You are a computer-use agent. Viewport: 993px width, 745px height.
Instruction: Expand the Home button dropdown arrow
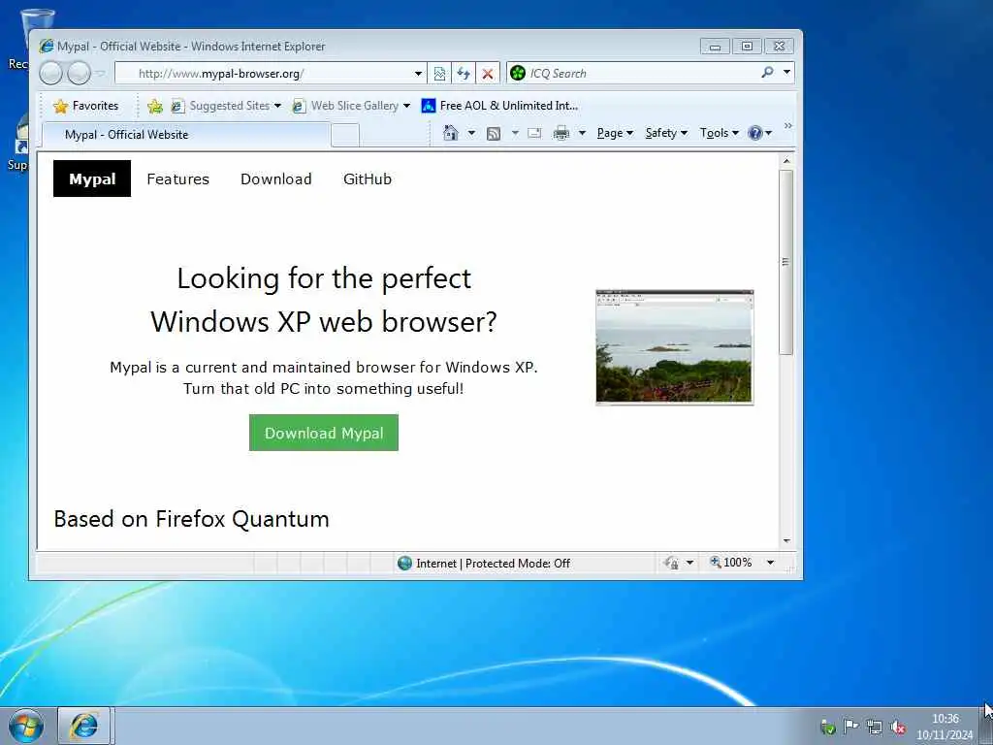471,133
